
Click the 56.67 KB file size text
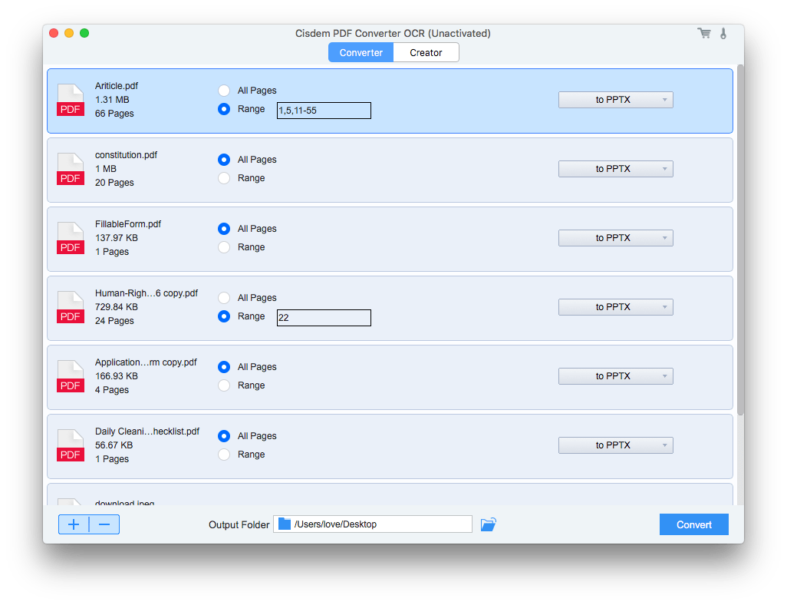click(114, 445)
